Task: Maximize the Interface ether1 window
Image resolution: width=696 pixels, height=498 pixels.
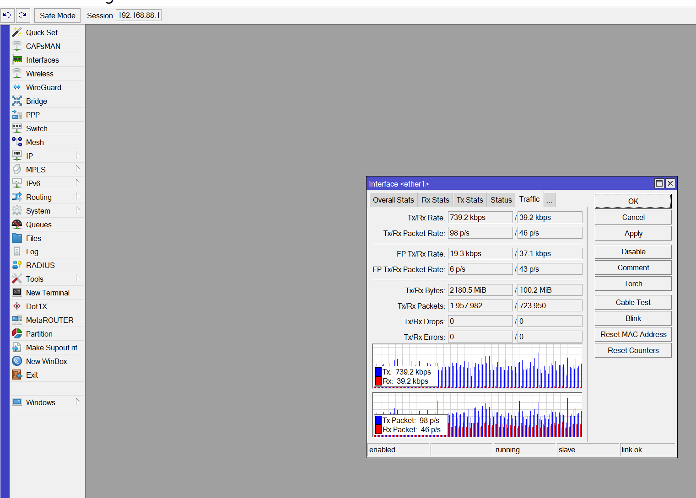Action: tap(659, 183)
